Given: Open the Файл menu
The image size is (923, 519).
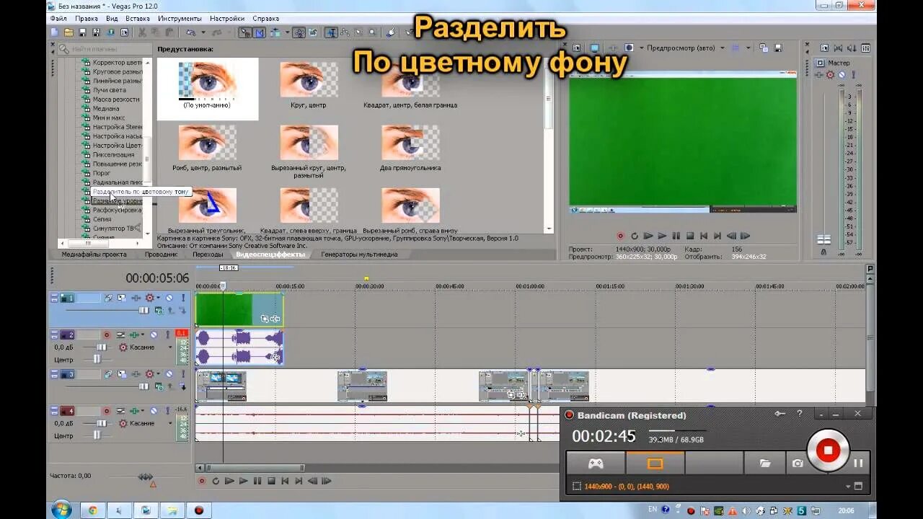Looking at the screenshot, I should [58, 18].
